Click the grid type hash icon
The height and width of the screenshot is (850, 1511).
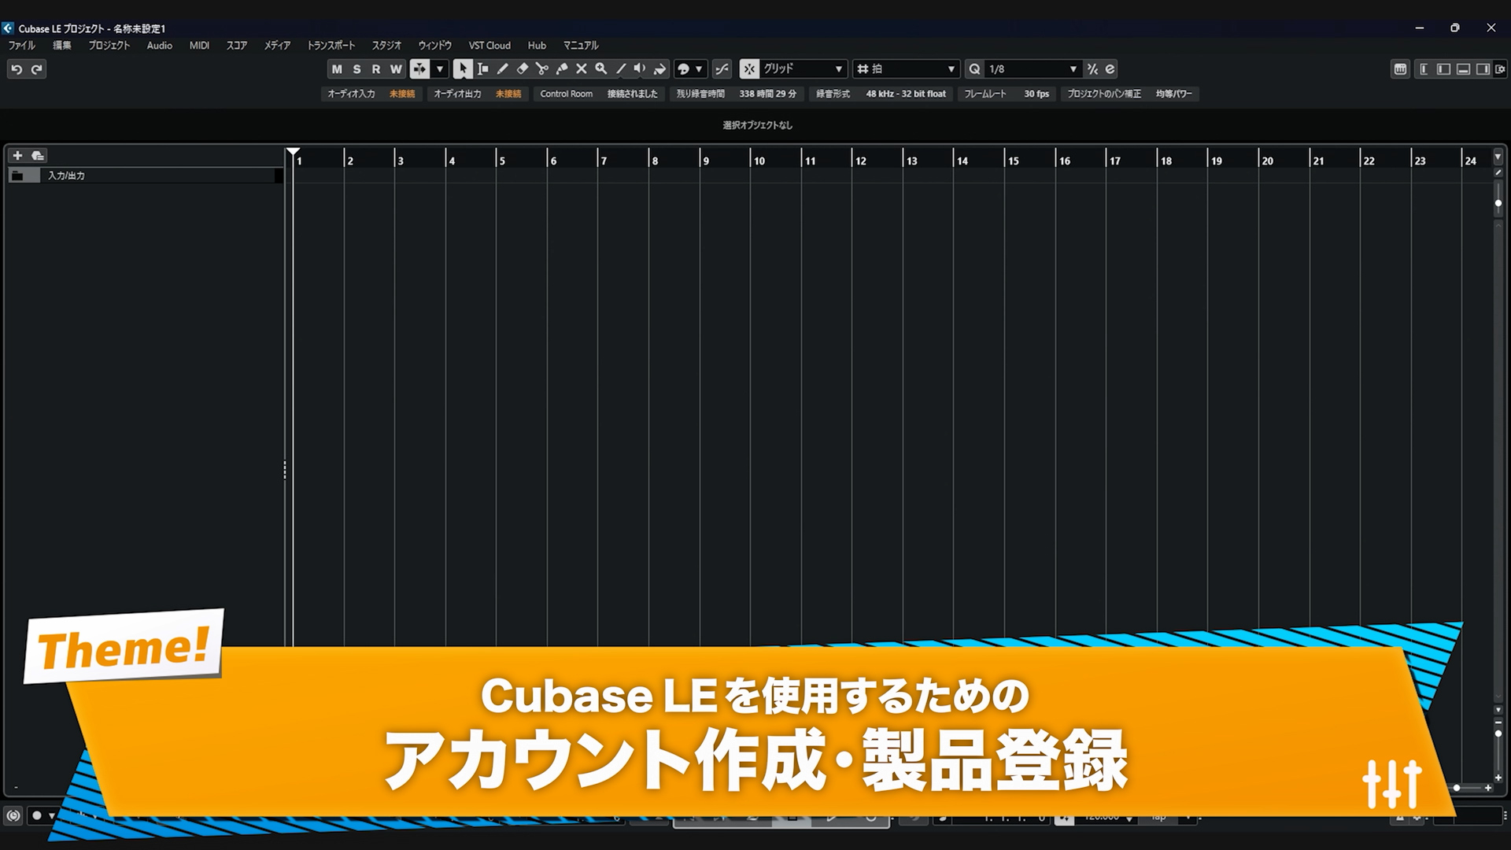pos(863,69)
